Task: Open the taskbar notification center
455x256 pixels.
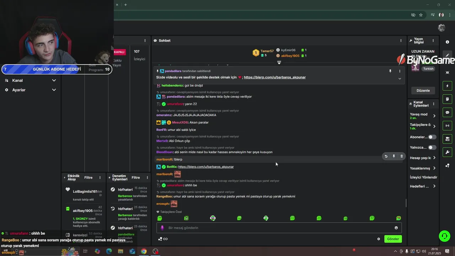Action: click(447, 251)
